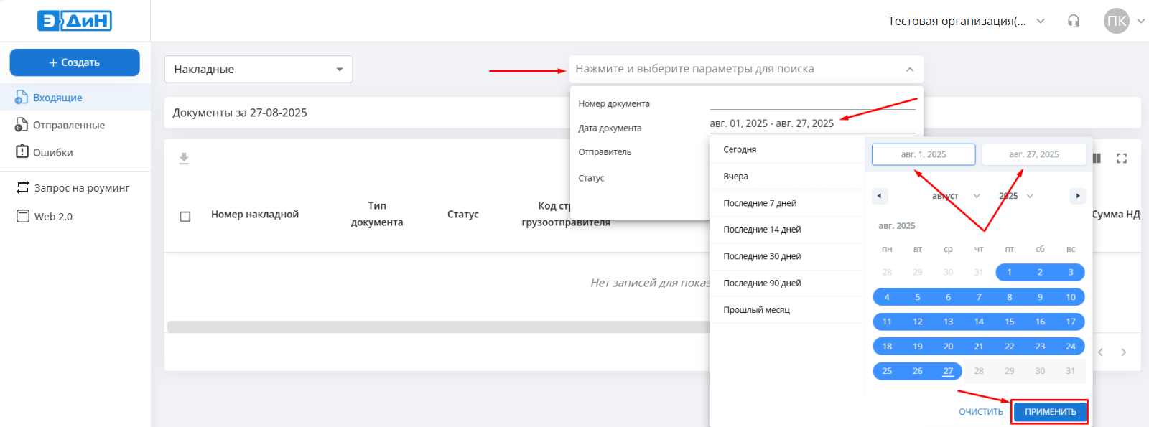Choose the Последние 7 дней preset
The image size is (1149, 427).
point(760,203)
